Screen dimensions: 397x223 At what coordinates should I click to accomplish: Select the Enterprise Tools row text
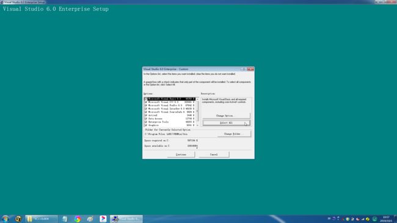click(158, 122)
